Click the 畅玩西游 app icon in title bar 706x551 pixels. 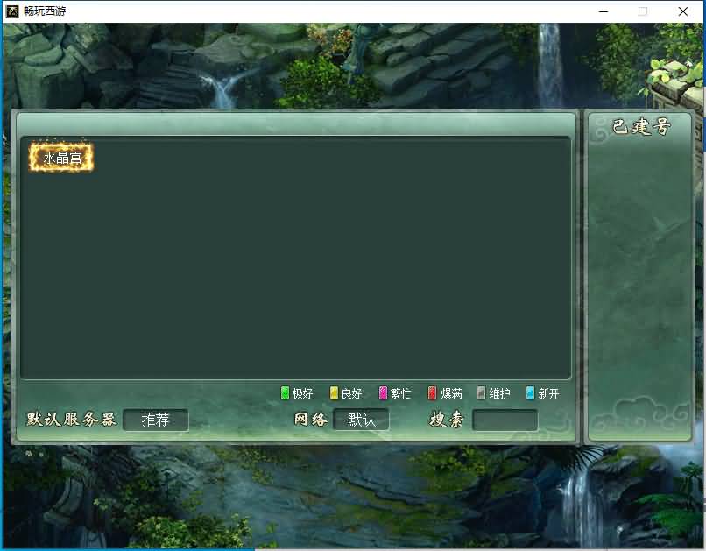tap(11, 11)
